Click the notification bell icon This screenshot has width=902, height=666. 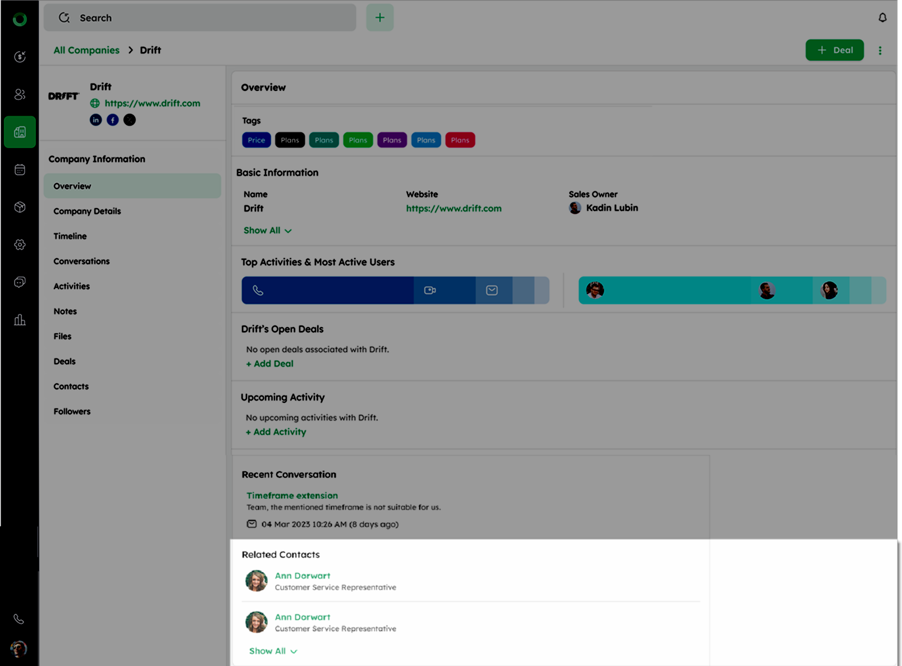pyautogui.click(x=882, y=18)
